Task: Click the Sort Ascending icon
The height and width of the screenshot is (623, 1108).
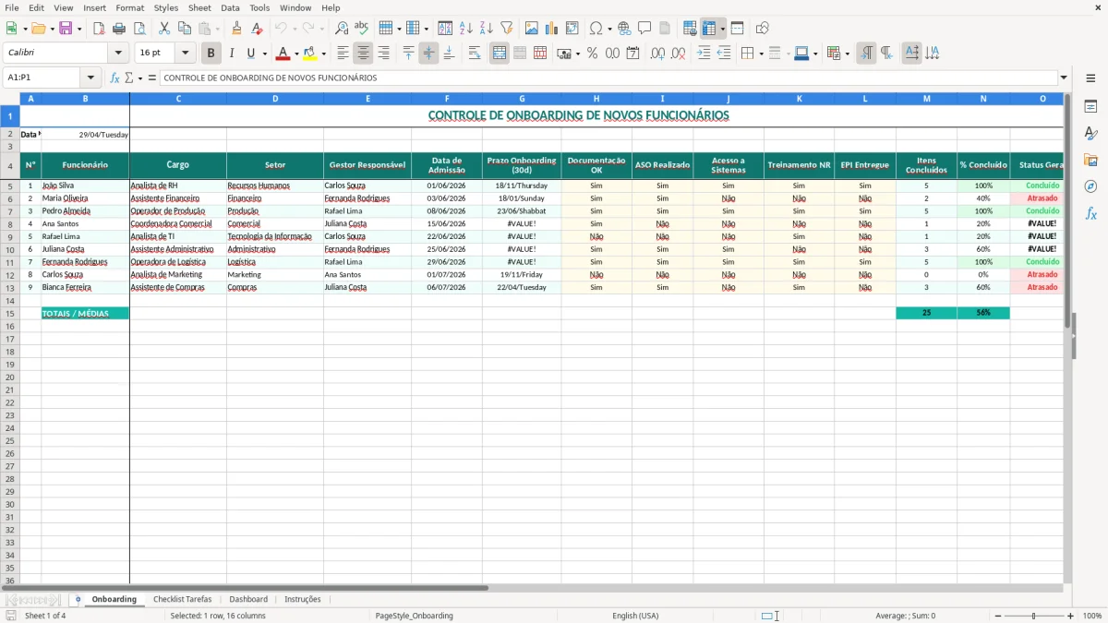Action: 466,29
